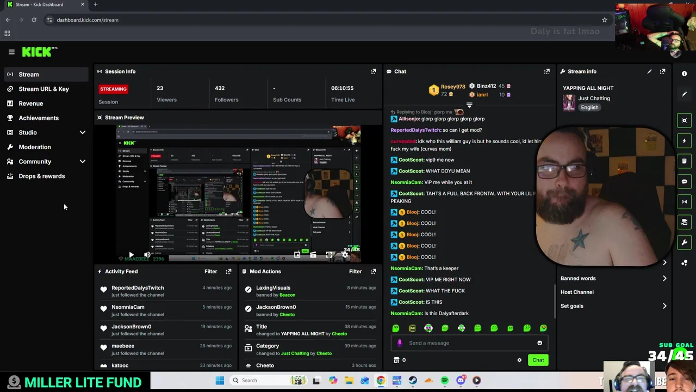Open Discord from the taskbar
Image resolution: width=696 pixels, height=392 pixels.
pos(461,381)
